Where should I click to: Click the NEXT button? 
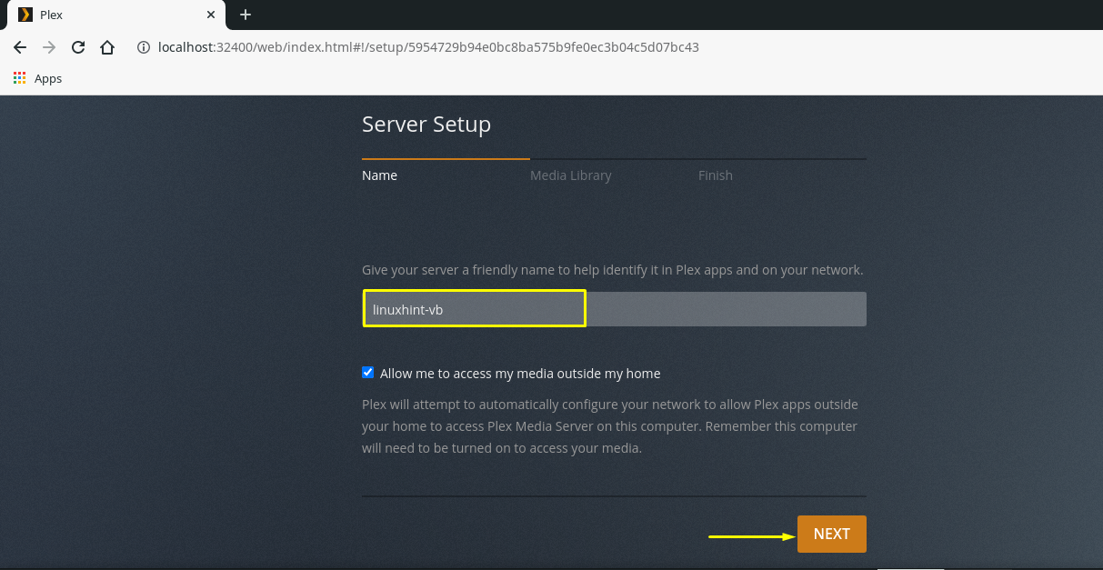832,535
